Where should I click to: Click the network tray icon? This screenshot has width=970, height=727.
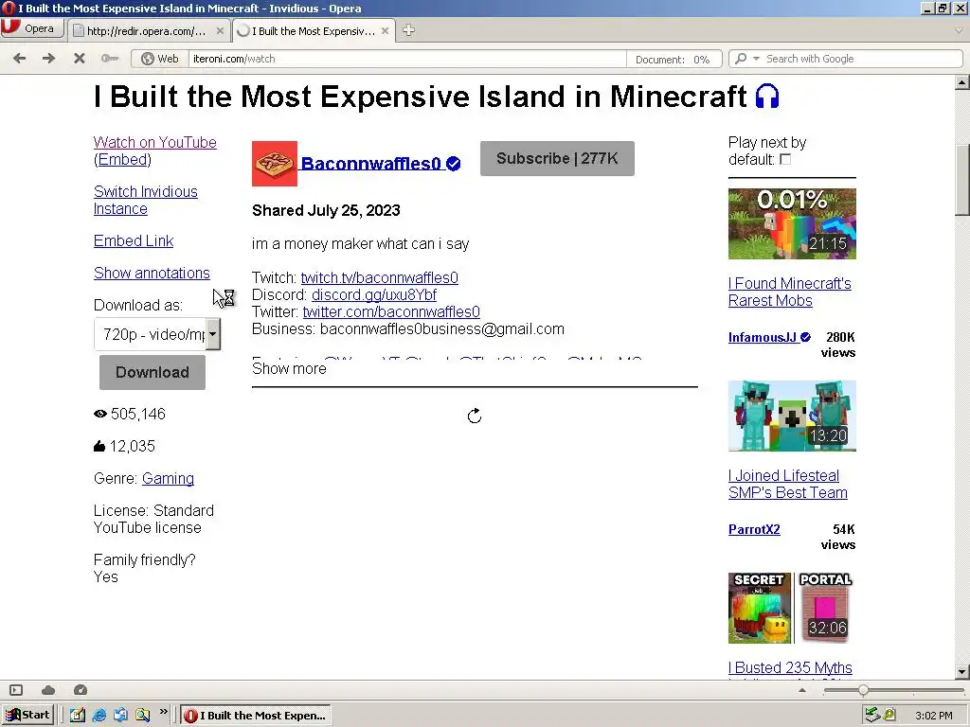tap(872, 716)
